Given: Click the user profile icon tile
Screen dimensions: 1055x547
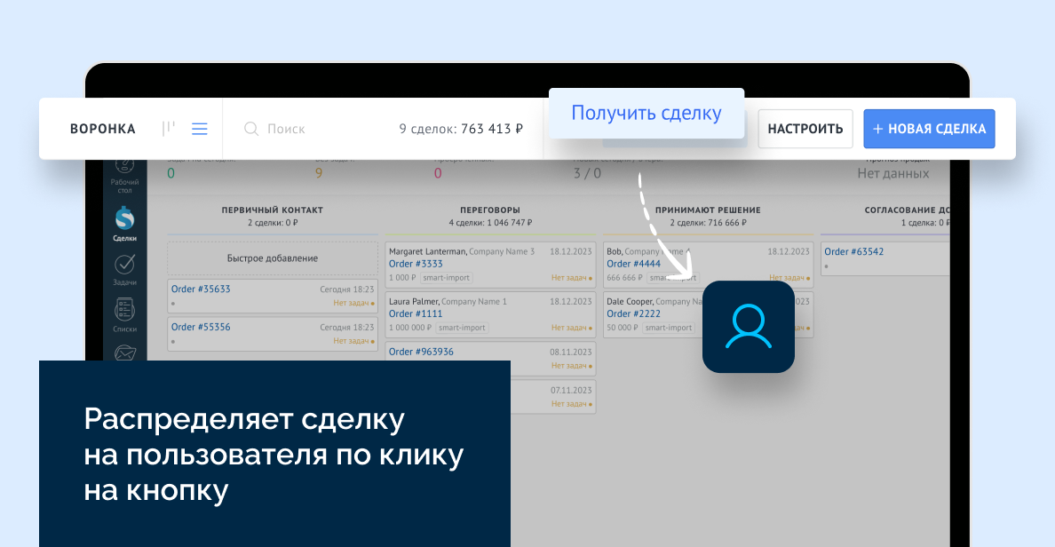Looking at the screenshot, I should tap(749, 326).
